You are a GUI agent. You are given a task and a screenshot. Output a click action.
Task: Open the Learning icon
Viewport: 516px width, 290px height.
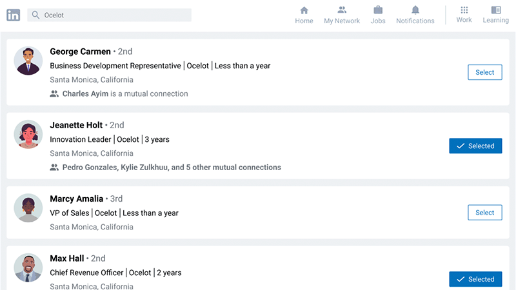(495, 10)
